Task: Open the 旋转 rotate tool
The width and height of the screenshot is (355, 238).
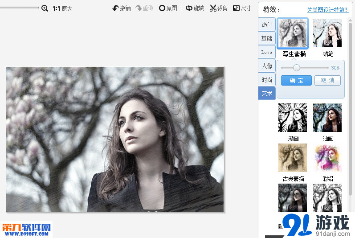Action: pyautogui.click(x=195, y=8)
